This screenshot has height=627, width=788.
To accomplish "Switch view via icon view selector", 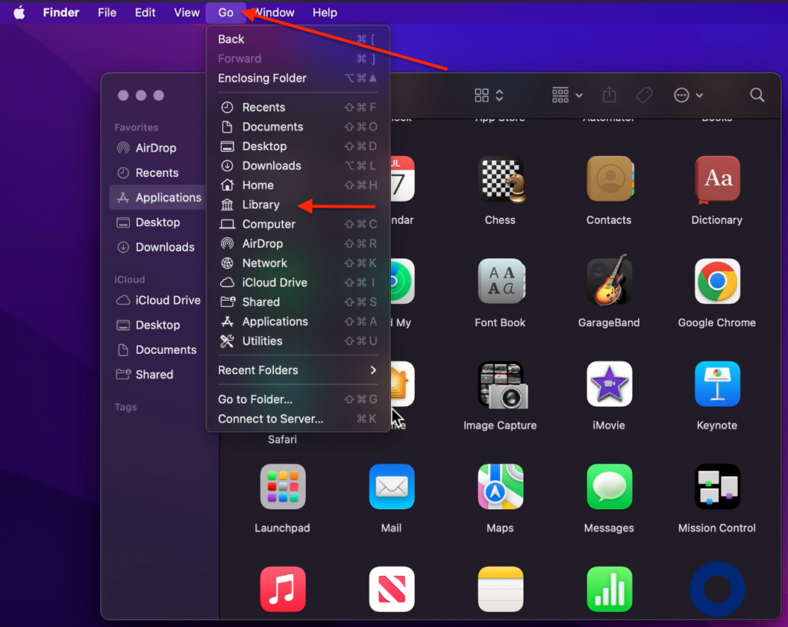I will tap(489, 95).
